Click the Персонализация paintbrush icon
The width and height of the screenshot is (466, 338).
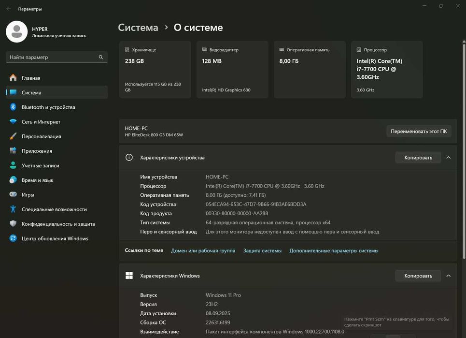[x=13, y=136]
